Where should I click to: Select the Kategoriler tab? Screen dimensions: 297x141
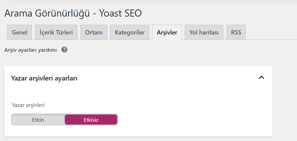[130, 32]
